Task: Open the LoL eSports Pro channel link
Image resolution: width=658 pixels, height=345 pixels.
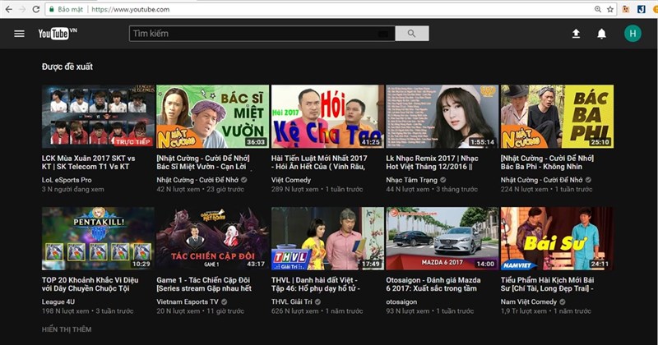Action: tap(67, 179)
